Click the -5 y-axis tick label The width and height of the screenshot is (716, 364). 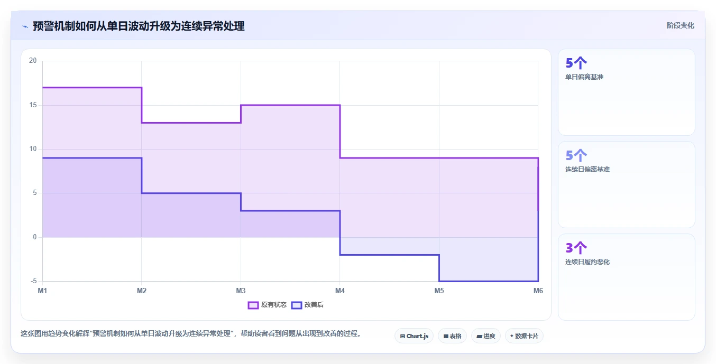pos(34,281)
